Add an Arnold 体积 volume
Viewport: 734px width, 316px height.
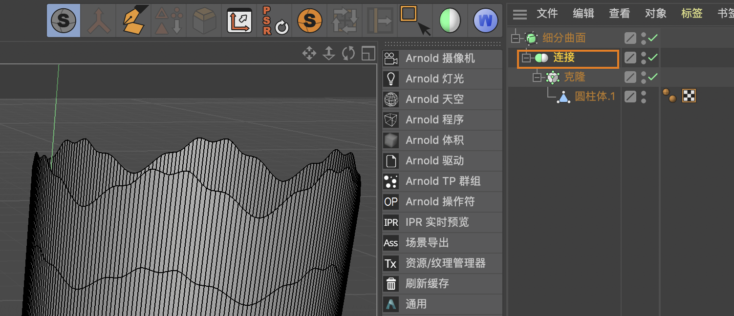click(442, 140)
